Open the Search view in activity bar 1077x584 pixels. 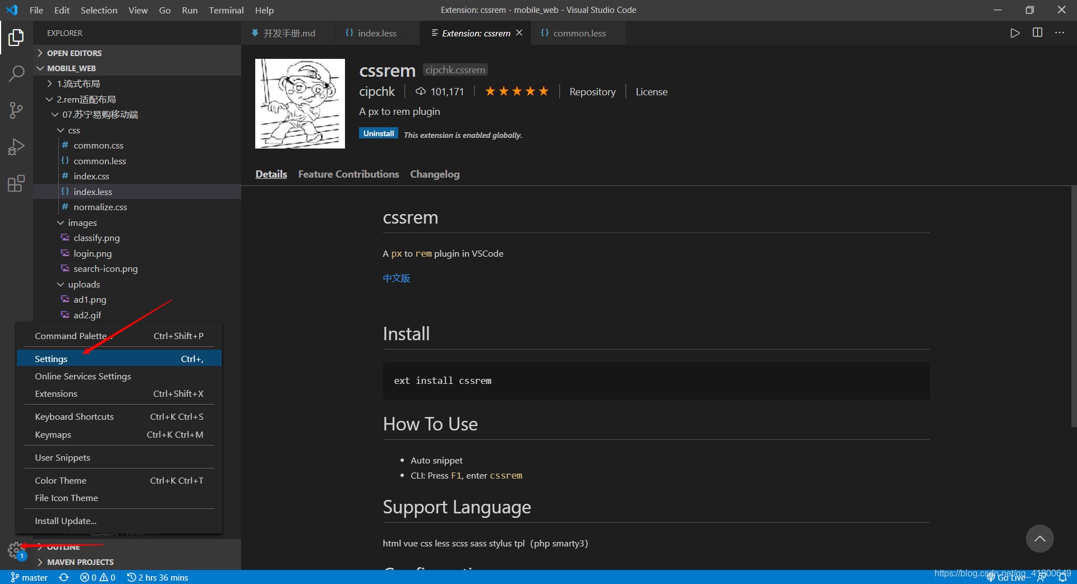pos(16,73)
